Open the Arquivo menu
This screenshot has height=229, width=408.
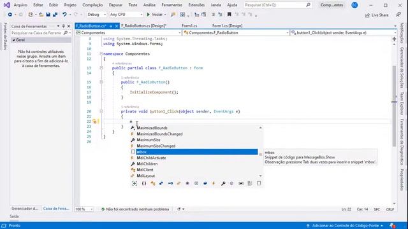pyautogui.click(x=20, y=5)
